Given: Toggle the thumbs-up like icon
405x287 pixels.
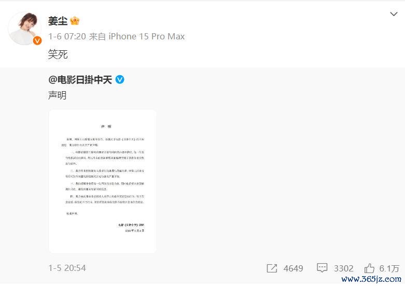Looking at the screenshot, I should coord(369,268).
